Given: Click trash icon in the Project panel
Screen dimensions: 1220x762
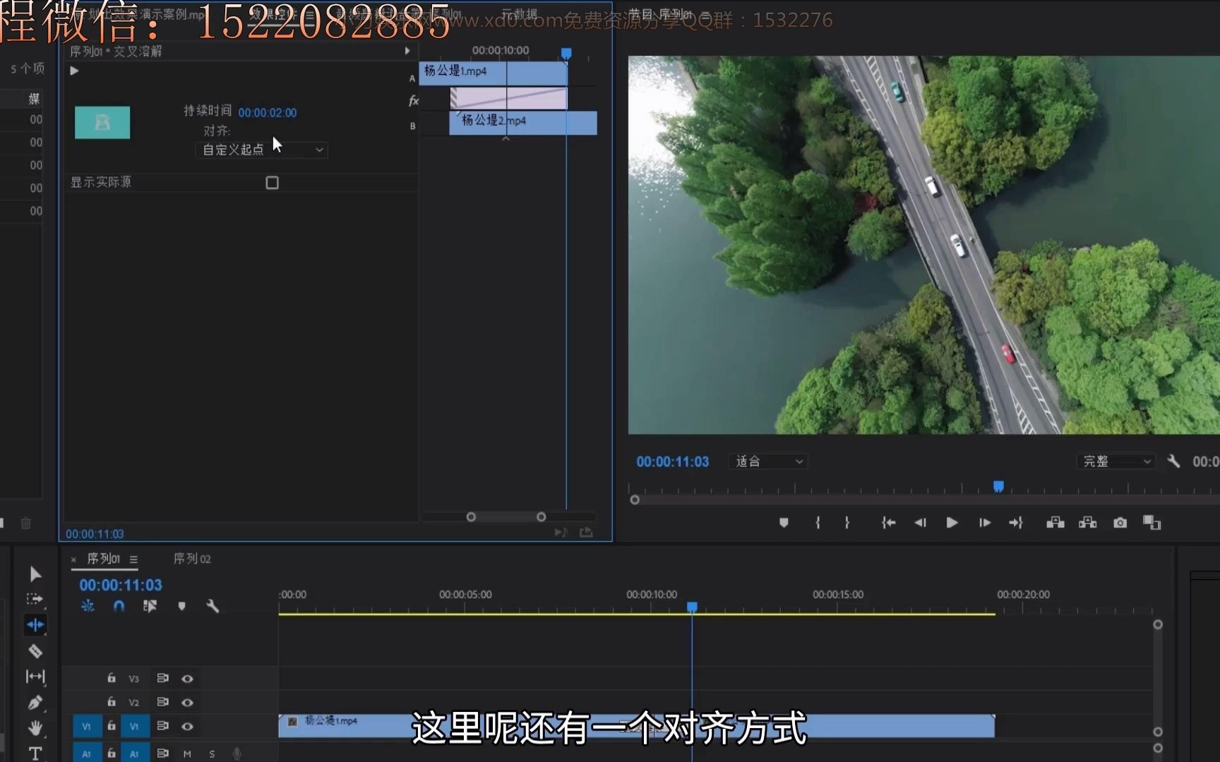Looking at the screenshot, I should click(x=26, y=523).
